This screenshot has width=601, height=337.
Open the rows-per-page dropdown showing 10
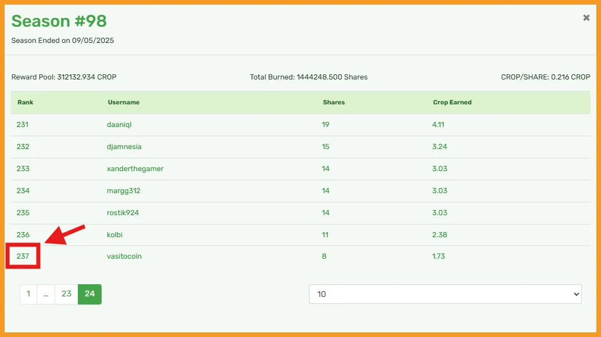pos(445,294)
